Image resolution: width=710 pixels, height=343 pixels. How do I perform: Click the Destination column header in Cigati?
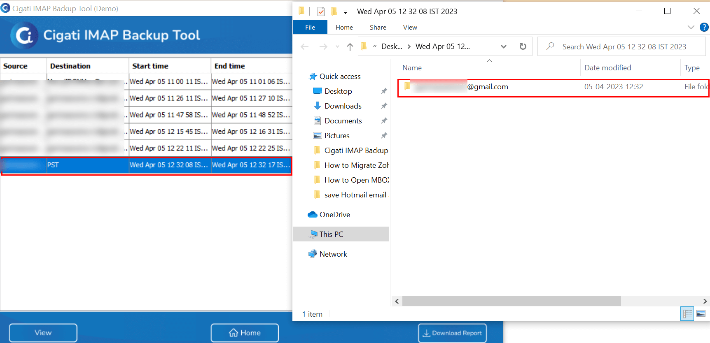click(87, 66)
